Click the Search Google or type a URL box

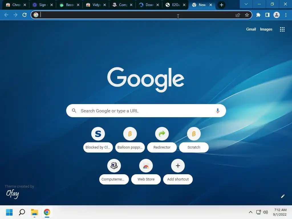tap(146, 111)
